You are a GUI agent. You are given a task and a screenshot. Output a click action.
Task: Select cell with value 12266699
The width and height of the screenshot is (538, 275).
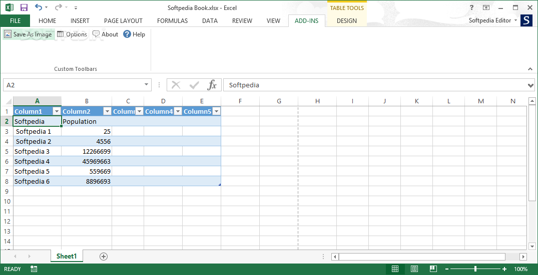pos(87,151)
